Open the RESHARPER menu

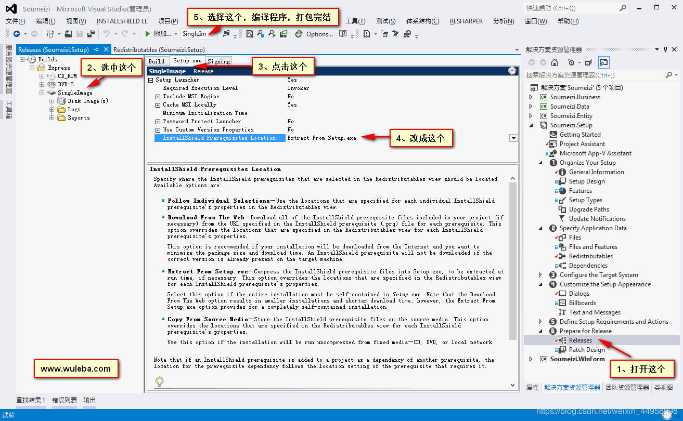466,21
